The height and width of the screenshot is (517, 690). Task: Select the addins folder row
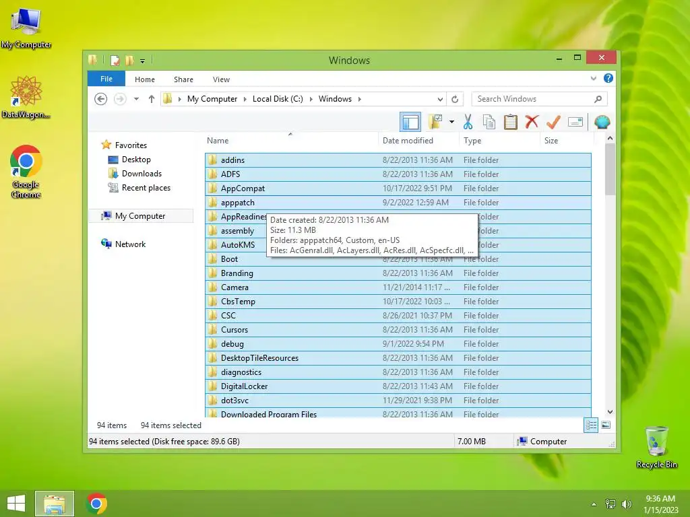(x=398, y=160)
